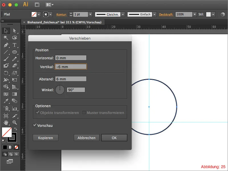Viewport: 228px width, 171px height.
Task: Select the Zoom tool
Action: [15, 123]
